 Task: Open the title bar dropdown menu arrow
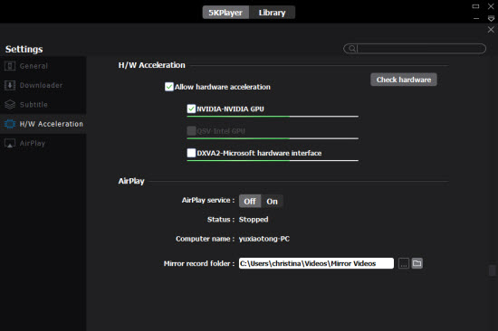point(491,19)
